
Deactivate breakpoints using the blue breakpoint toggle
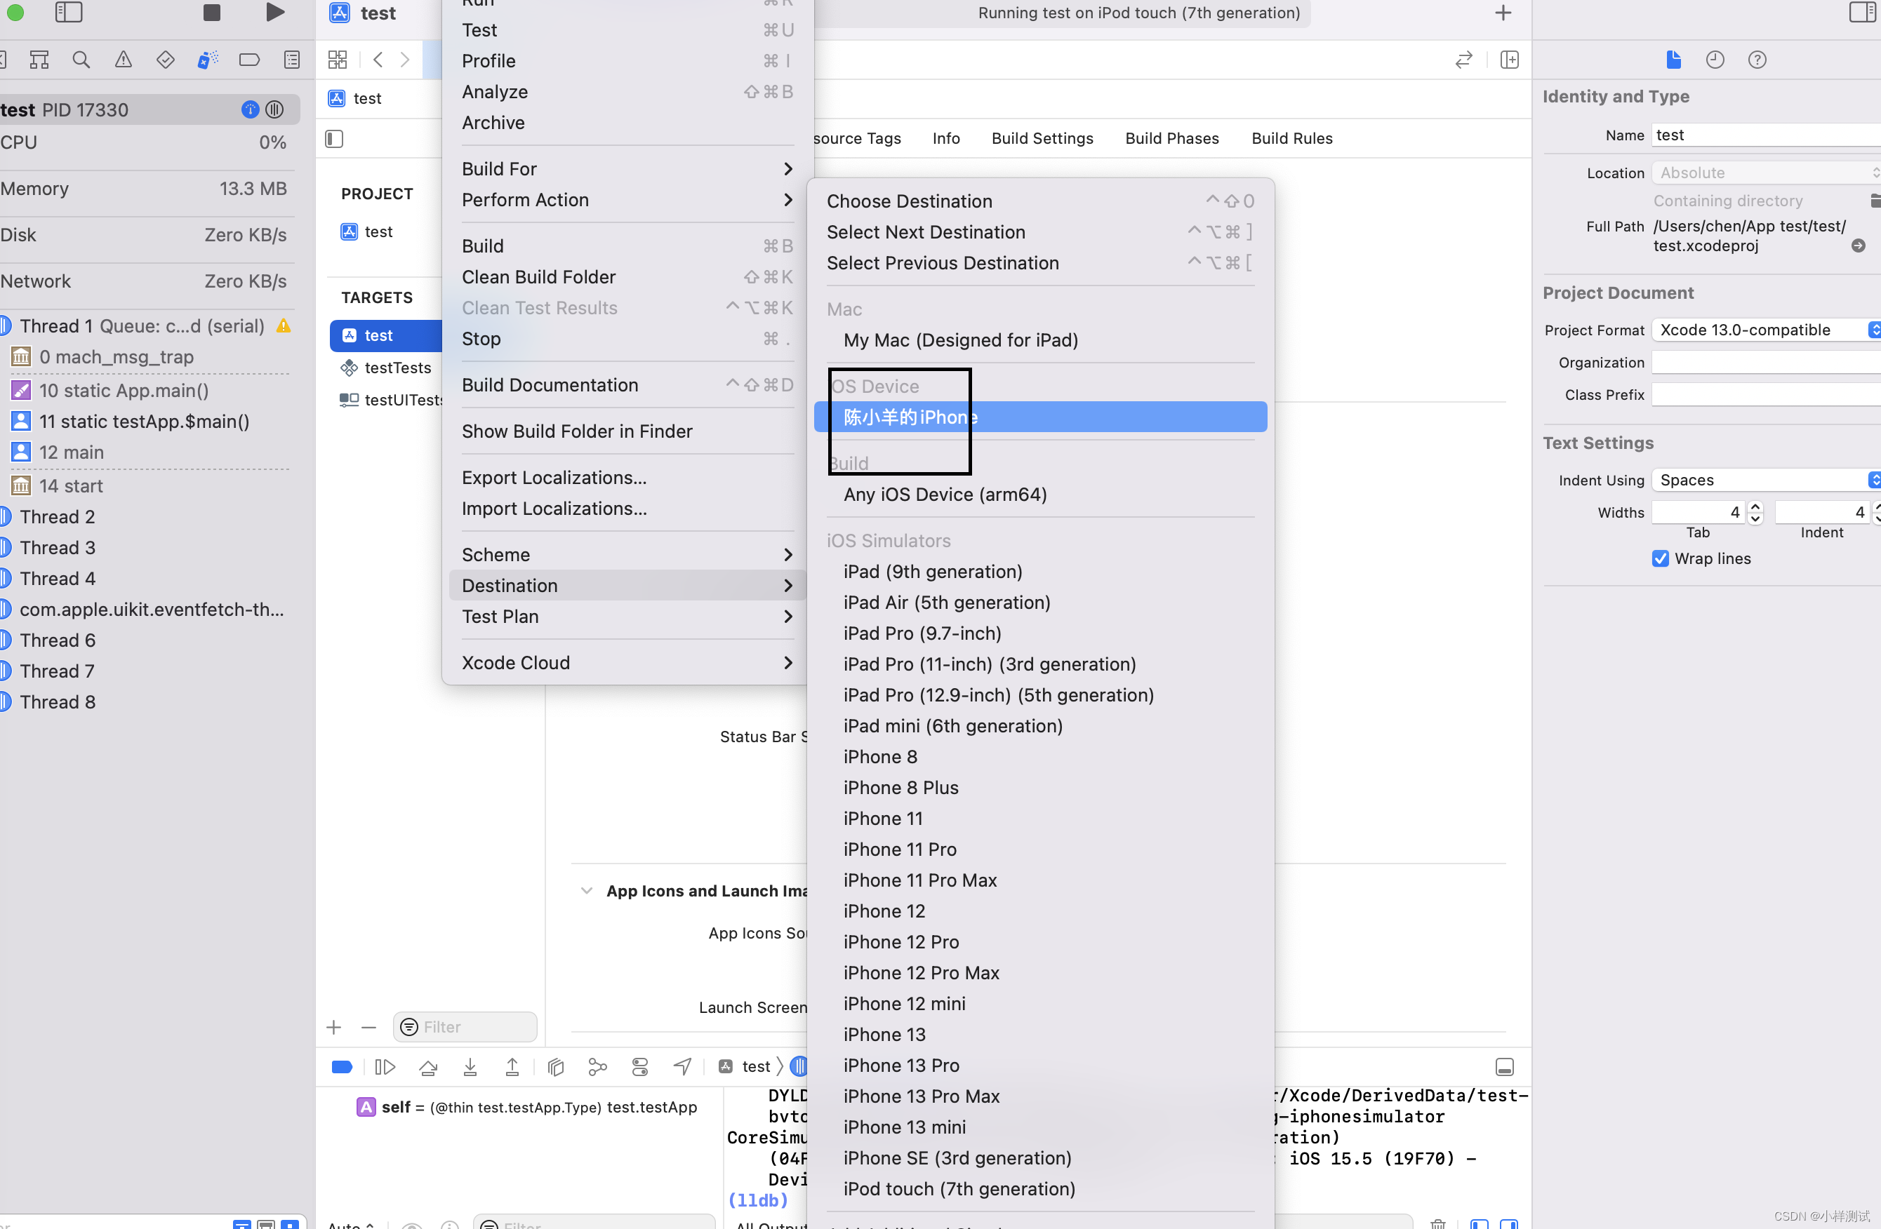pyautogui.click(x=341, y=1066)
